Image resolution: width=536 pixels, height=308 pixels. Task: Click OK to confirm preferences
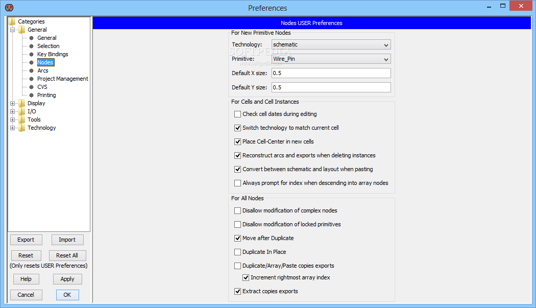(67, 295)
